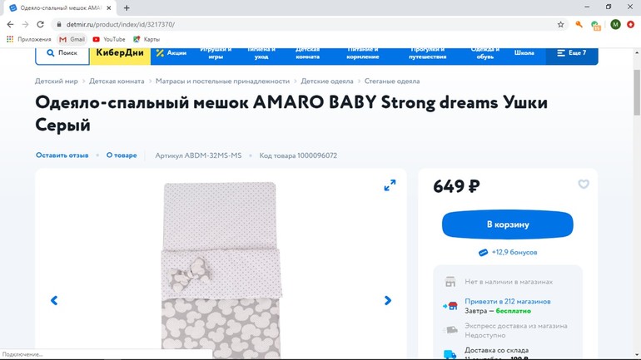Open the Поиск search box

[x=62, y=55]
